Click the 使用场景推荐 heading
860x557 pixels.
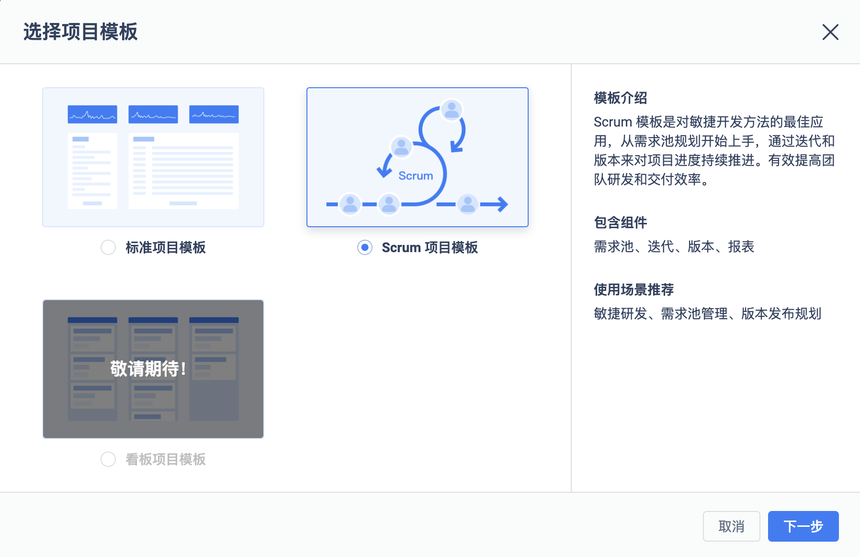[x=634, y=290]
